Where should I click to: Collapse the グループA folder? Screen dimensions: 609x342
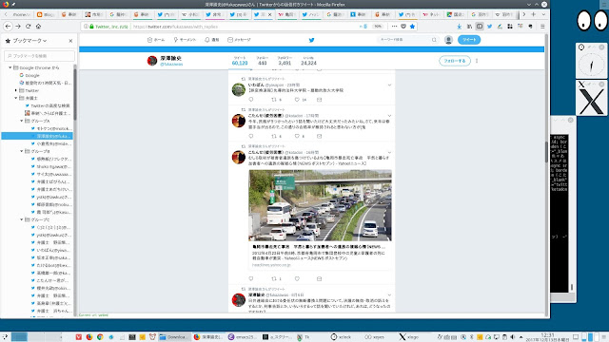(22, 121)
